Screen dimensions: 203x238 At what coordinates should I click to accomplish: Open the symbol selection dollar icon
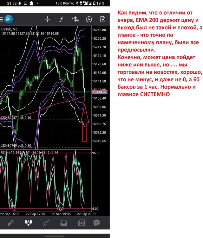click(x=75, y=19)
